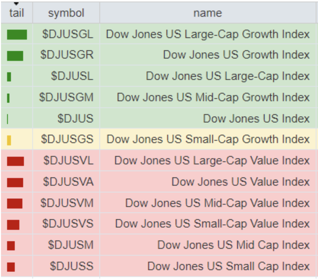Viewport: 318px width, 279px height.
Task: Click the red tail bar for $DJUSVL
Action: click(16, 161)
